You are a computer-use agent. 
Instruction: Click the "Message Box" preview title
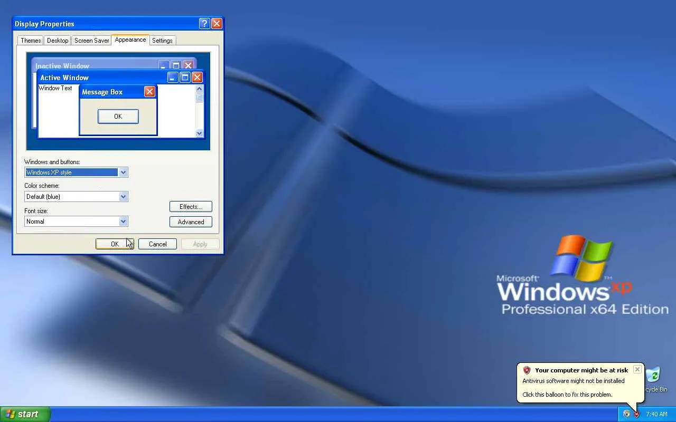tap(102, 92)
